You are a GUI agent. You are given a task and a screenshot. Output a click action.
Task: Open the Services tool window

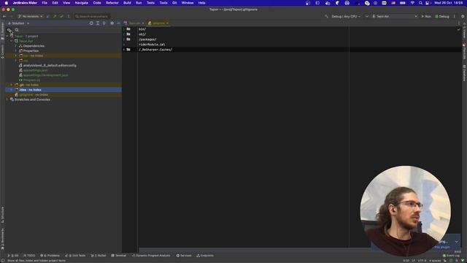pos(184,256)
